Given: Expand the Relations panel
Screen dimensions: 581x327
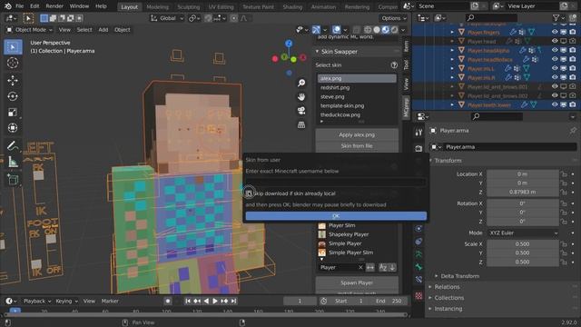Looking at the screenshot, I should (447, 287).
